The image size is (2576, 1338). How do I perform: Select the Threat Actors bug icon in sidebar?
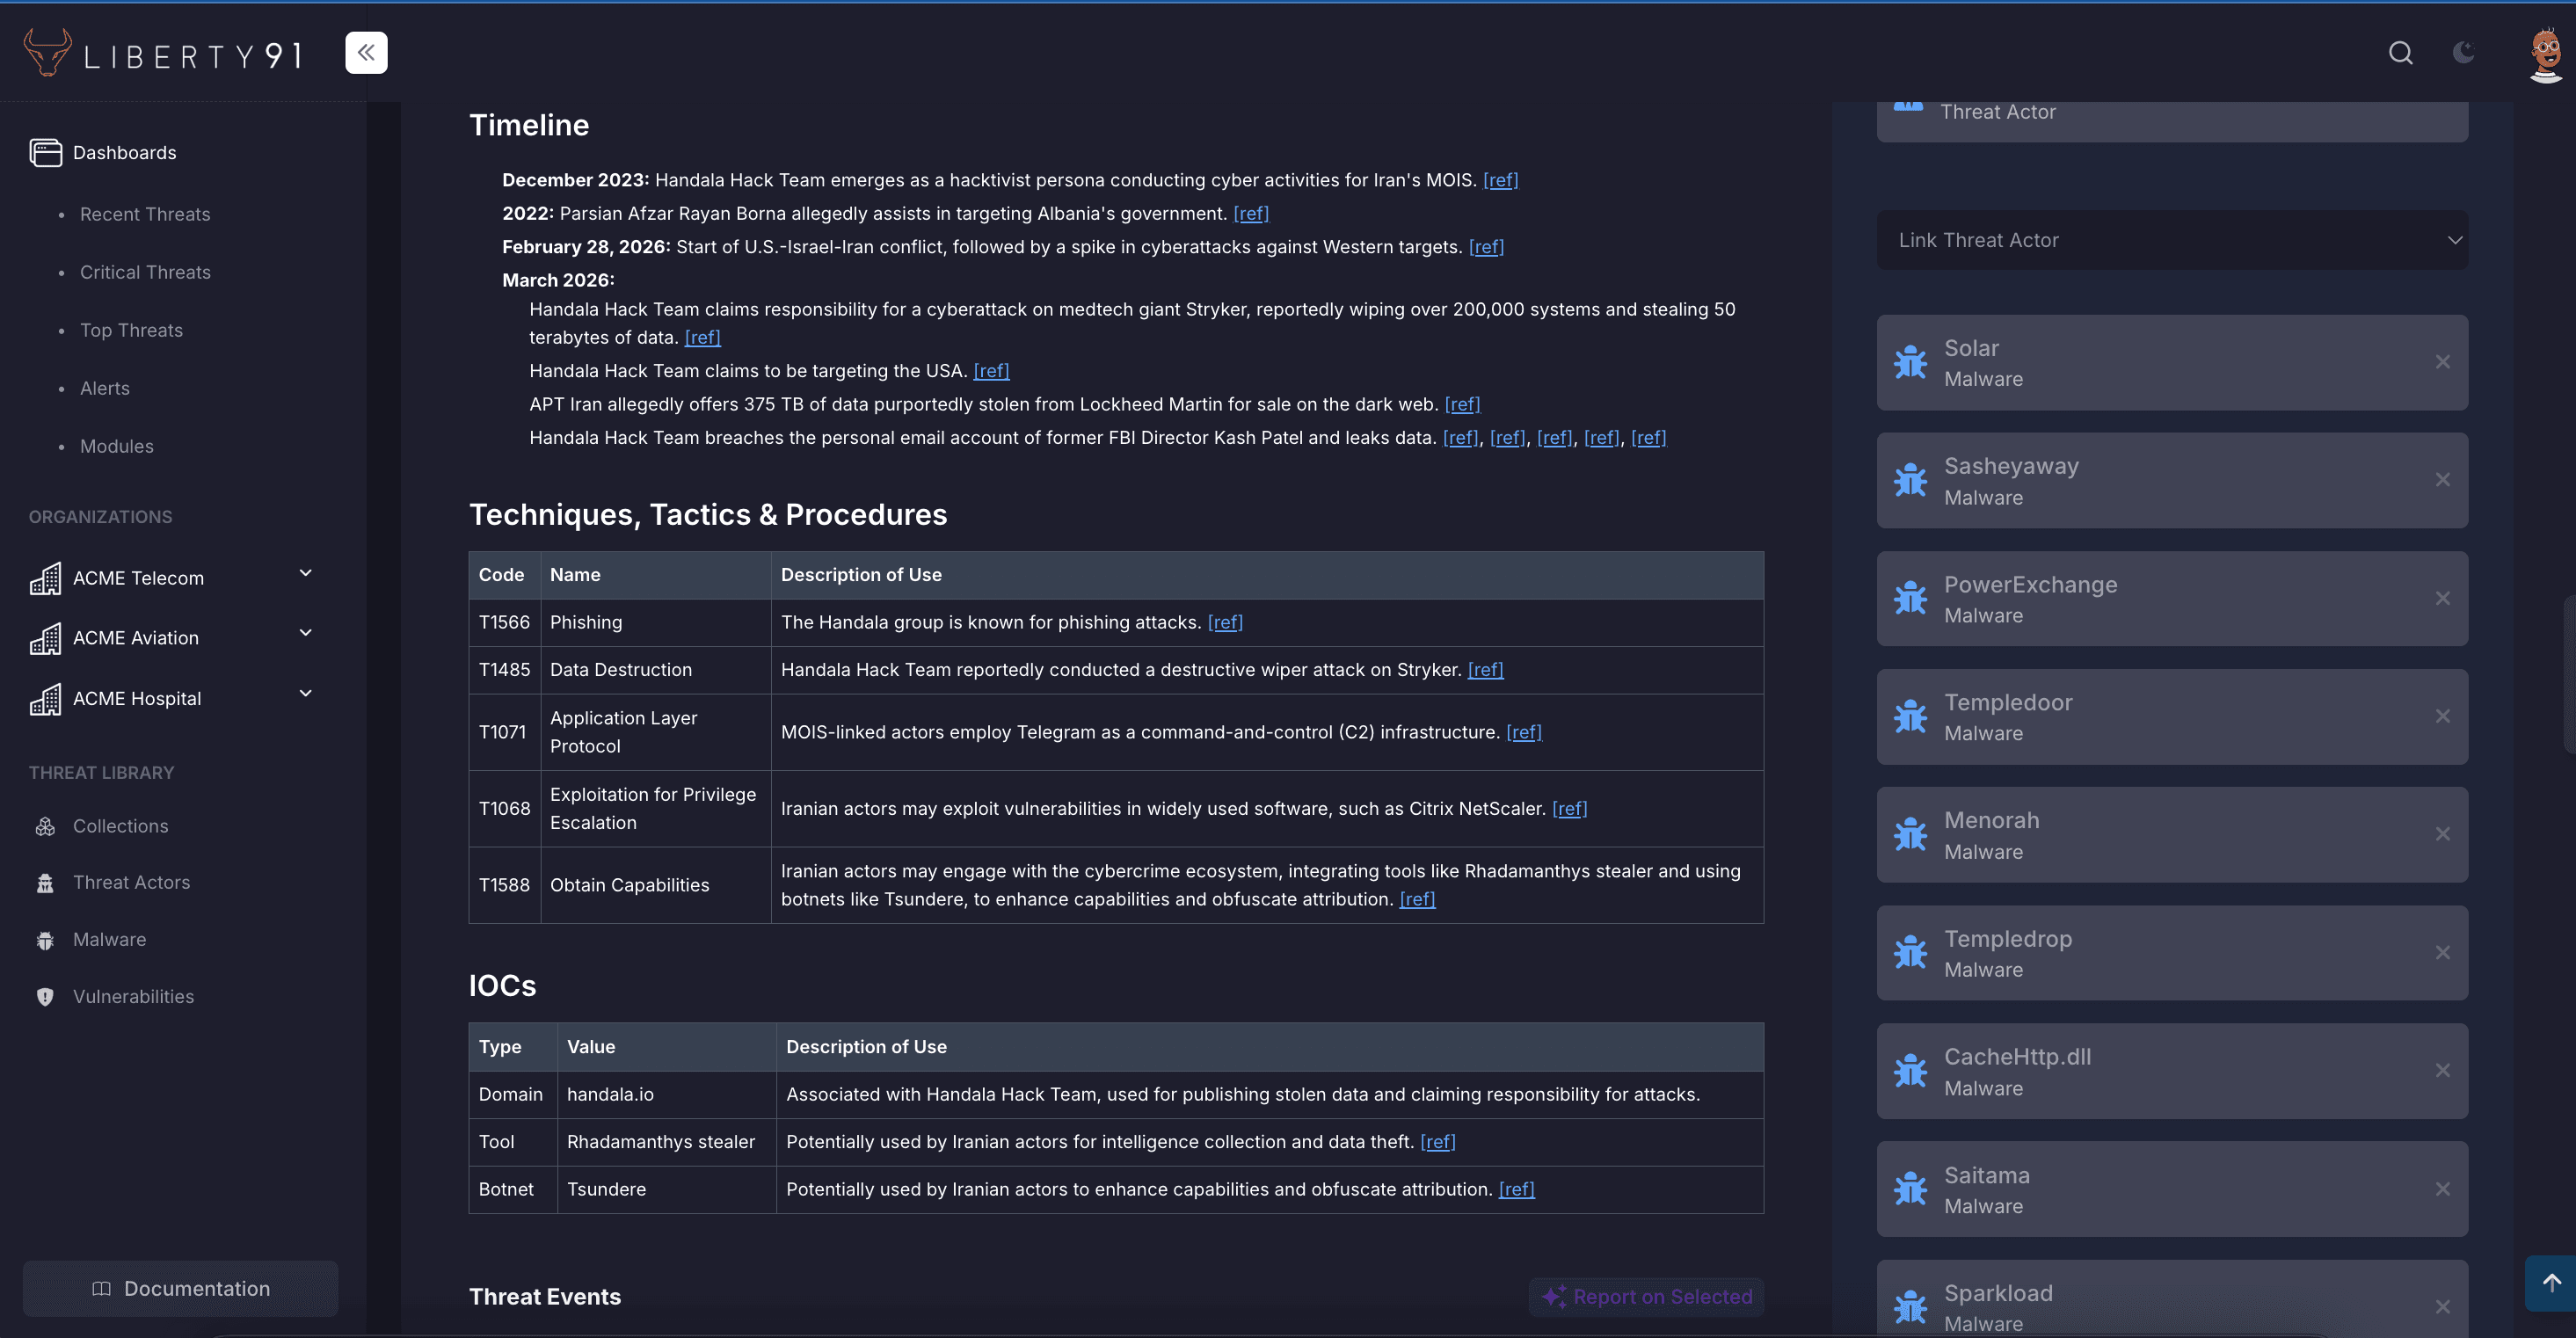(x=45, y=882)
